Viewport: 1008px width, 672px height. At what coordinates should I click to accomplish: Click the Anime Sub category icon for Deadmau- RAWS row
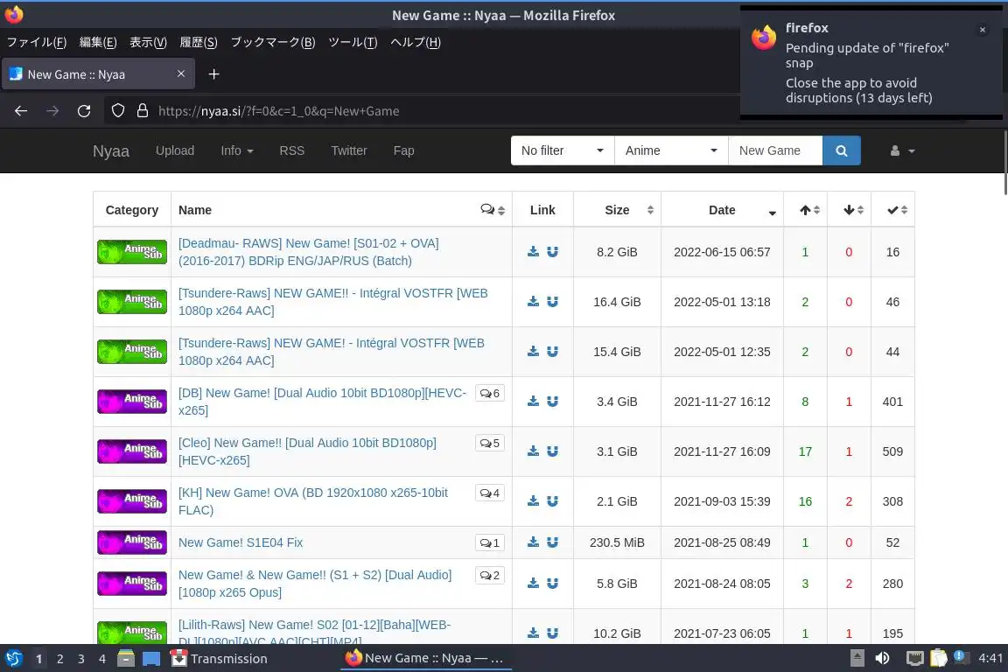(132, 251)
